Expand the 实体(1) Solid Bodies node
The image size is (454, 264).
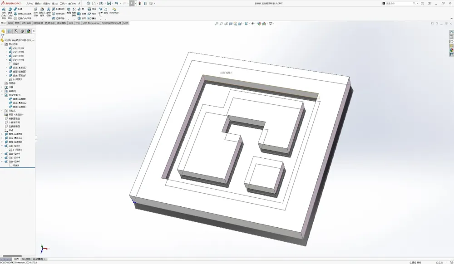pyautogui.click(x=2, y=91)
